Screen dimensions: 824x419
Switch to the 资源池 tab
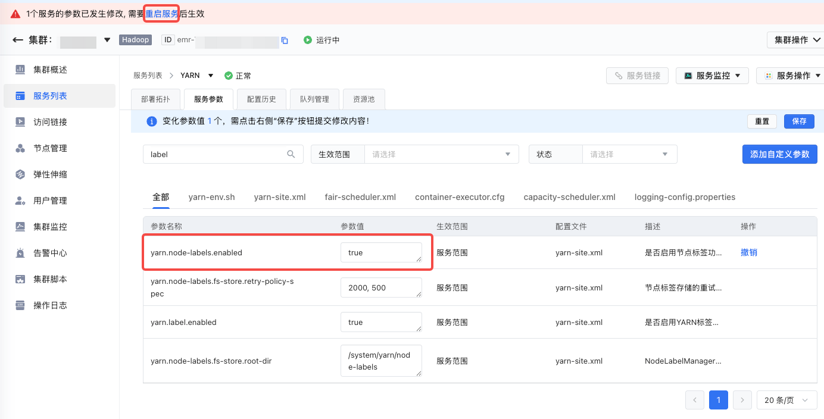(x=364, y=99)
